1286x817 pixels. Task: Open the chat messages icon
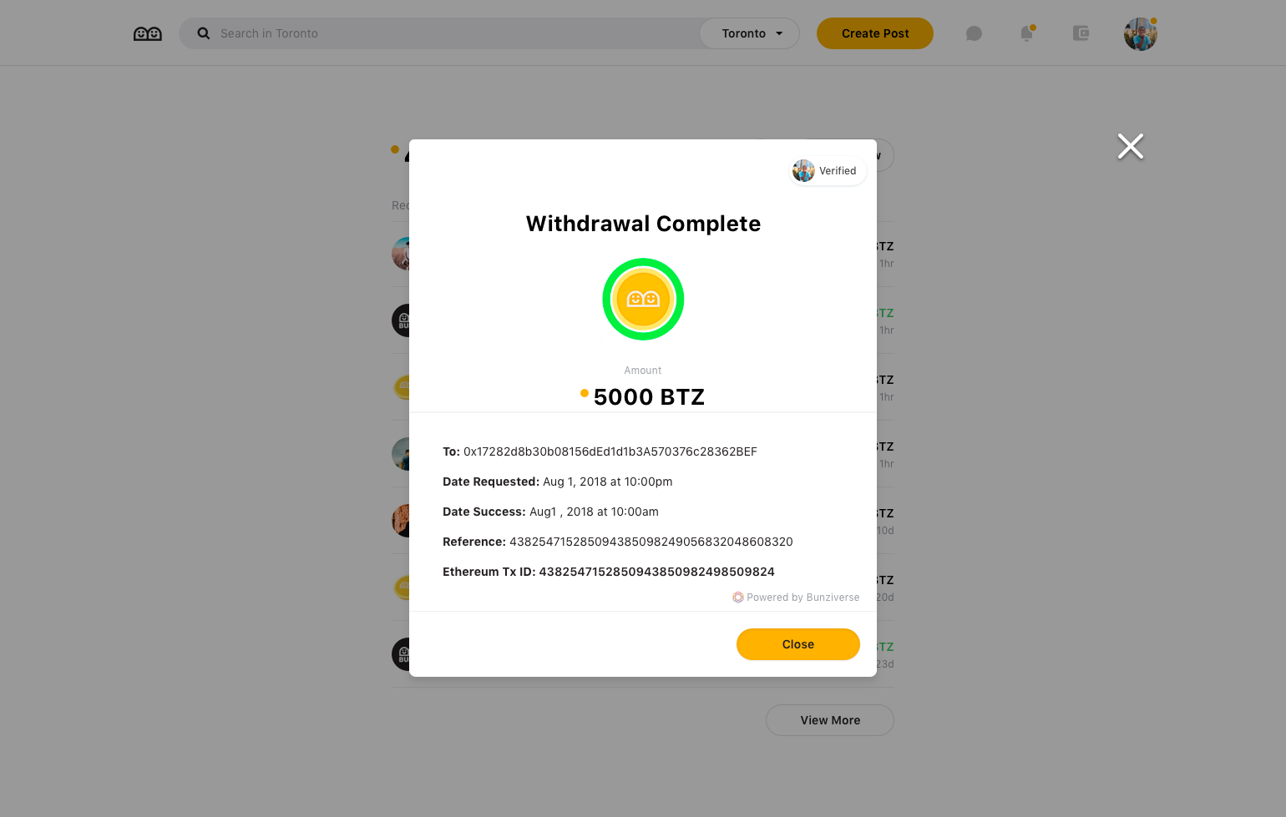click(x=974, y=33)
